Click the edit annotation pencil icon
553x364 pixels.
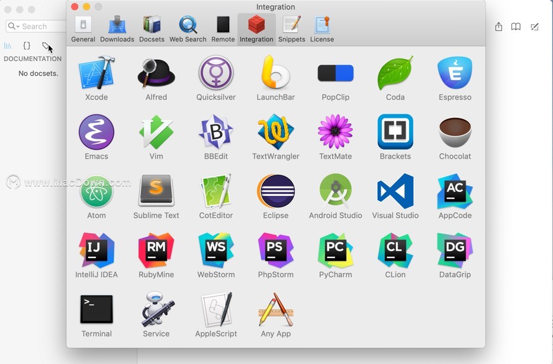[x=535, y=27]
